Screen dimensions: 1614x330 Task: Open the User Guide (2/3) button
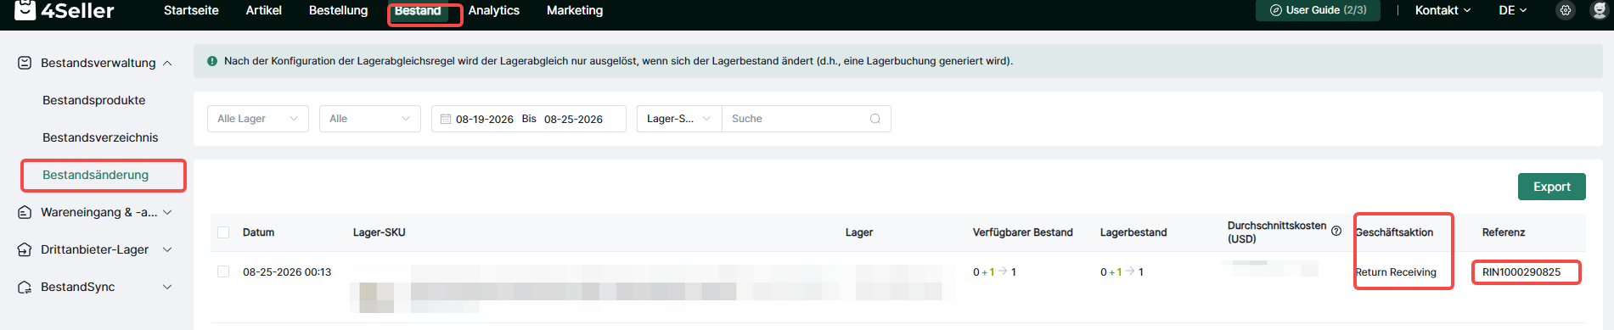point(1318,10)
